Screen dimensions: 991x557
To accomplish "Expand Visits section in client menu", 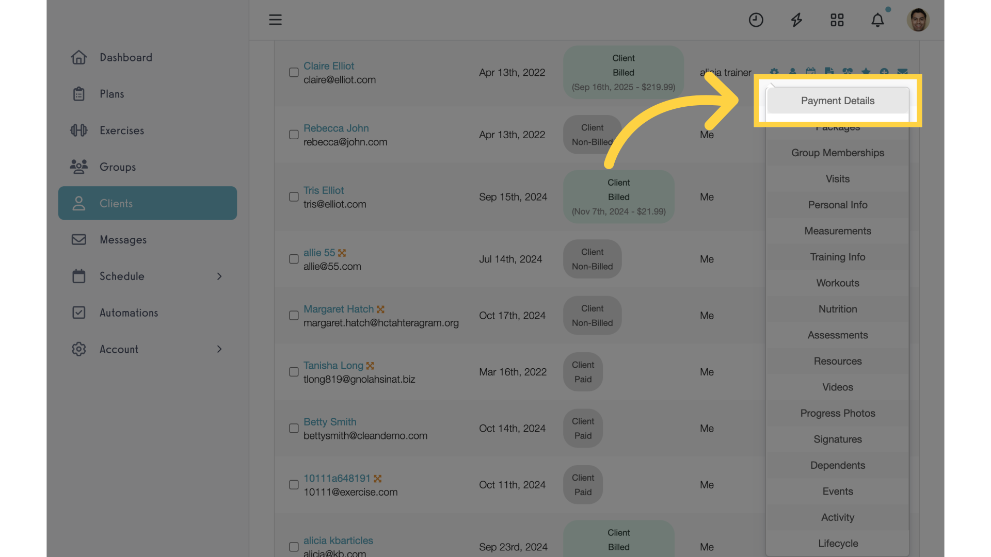I will click(x=837, y=179).
